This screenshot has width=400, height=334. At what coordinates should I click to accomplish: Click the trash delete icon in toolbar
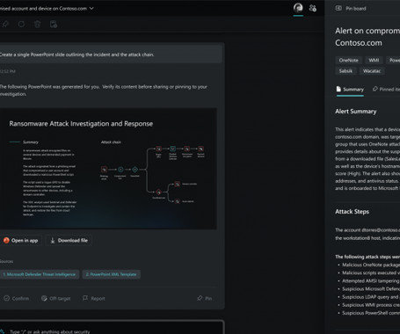[x=38, y=24]
